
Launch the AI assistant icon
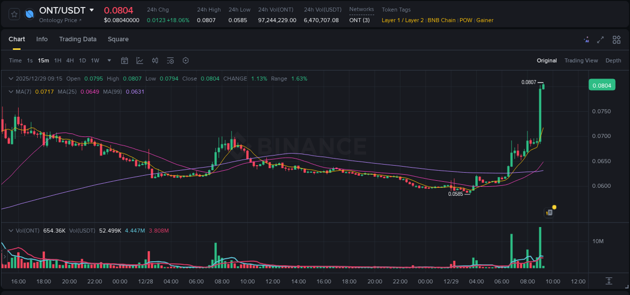pos(586,39)
